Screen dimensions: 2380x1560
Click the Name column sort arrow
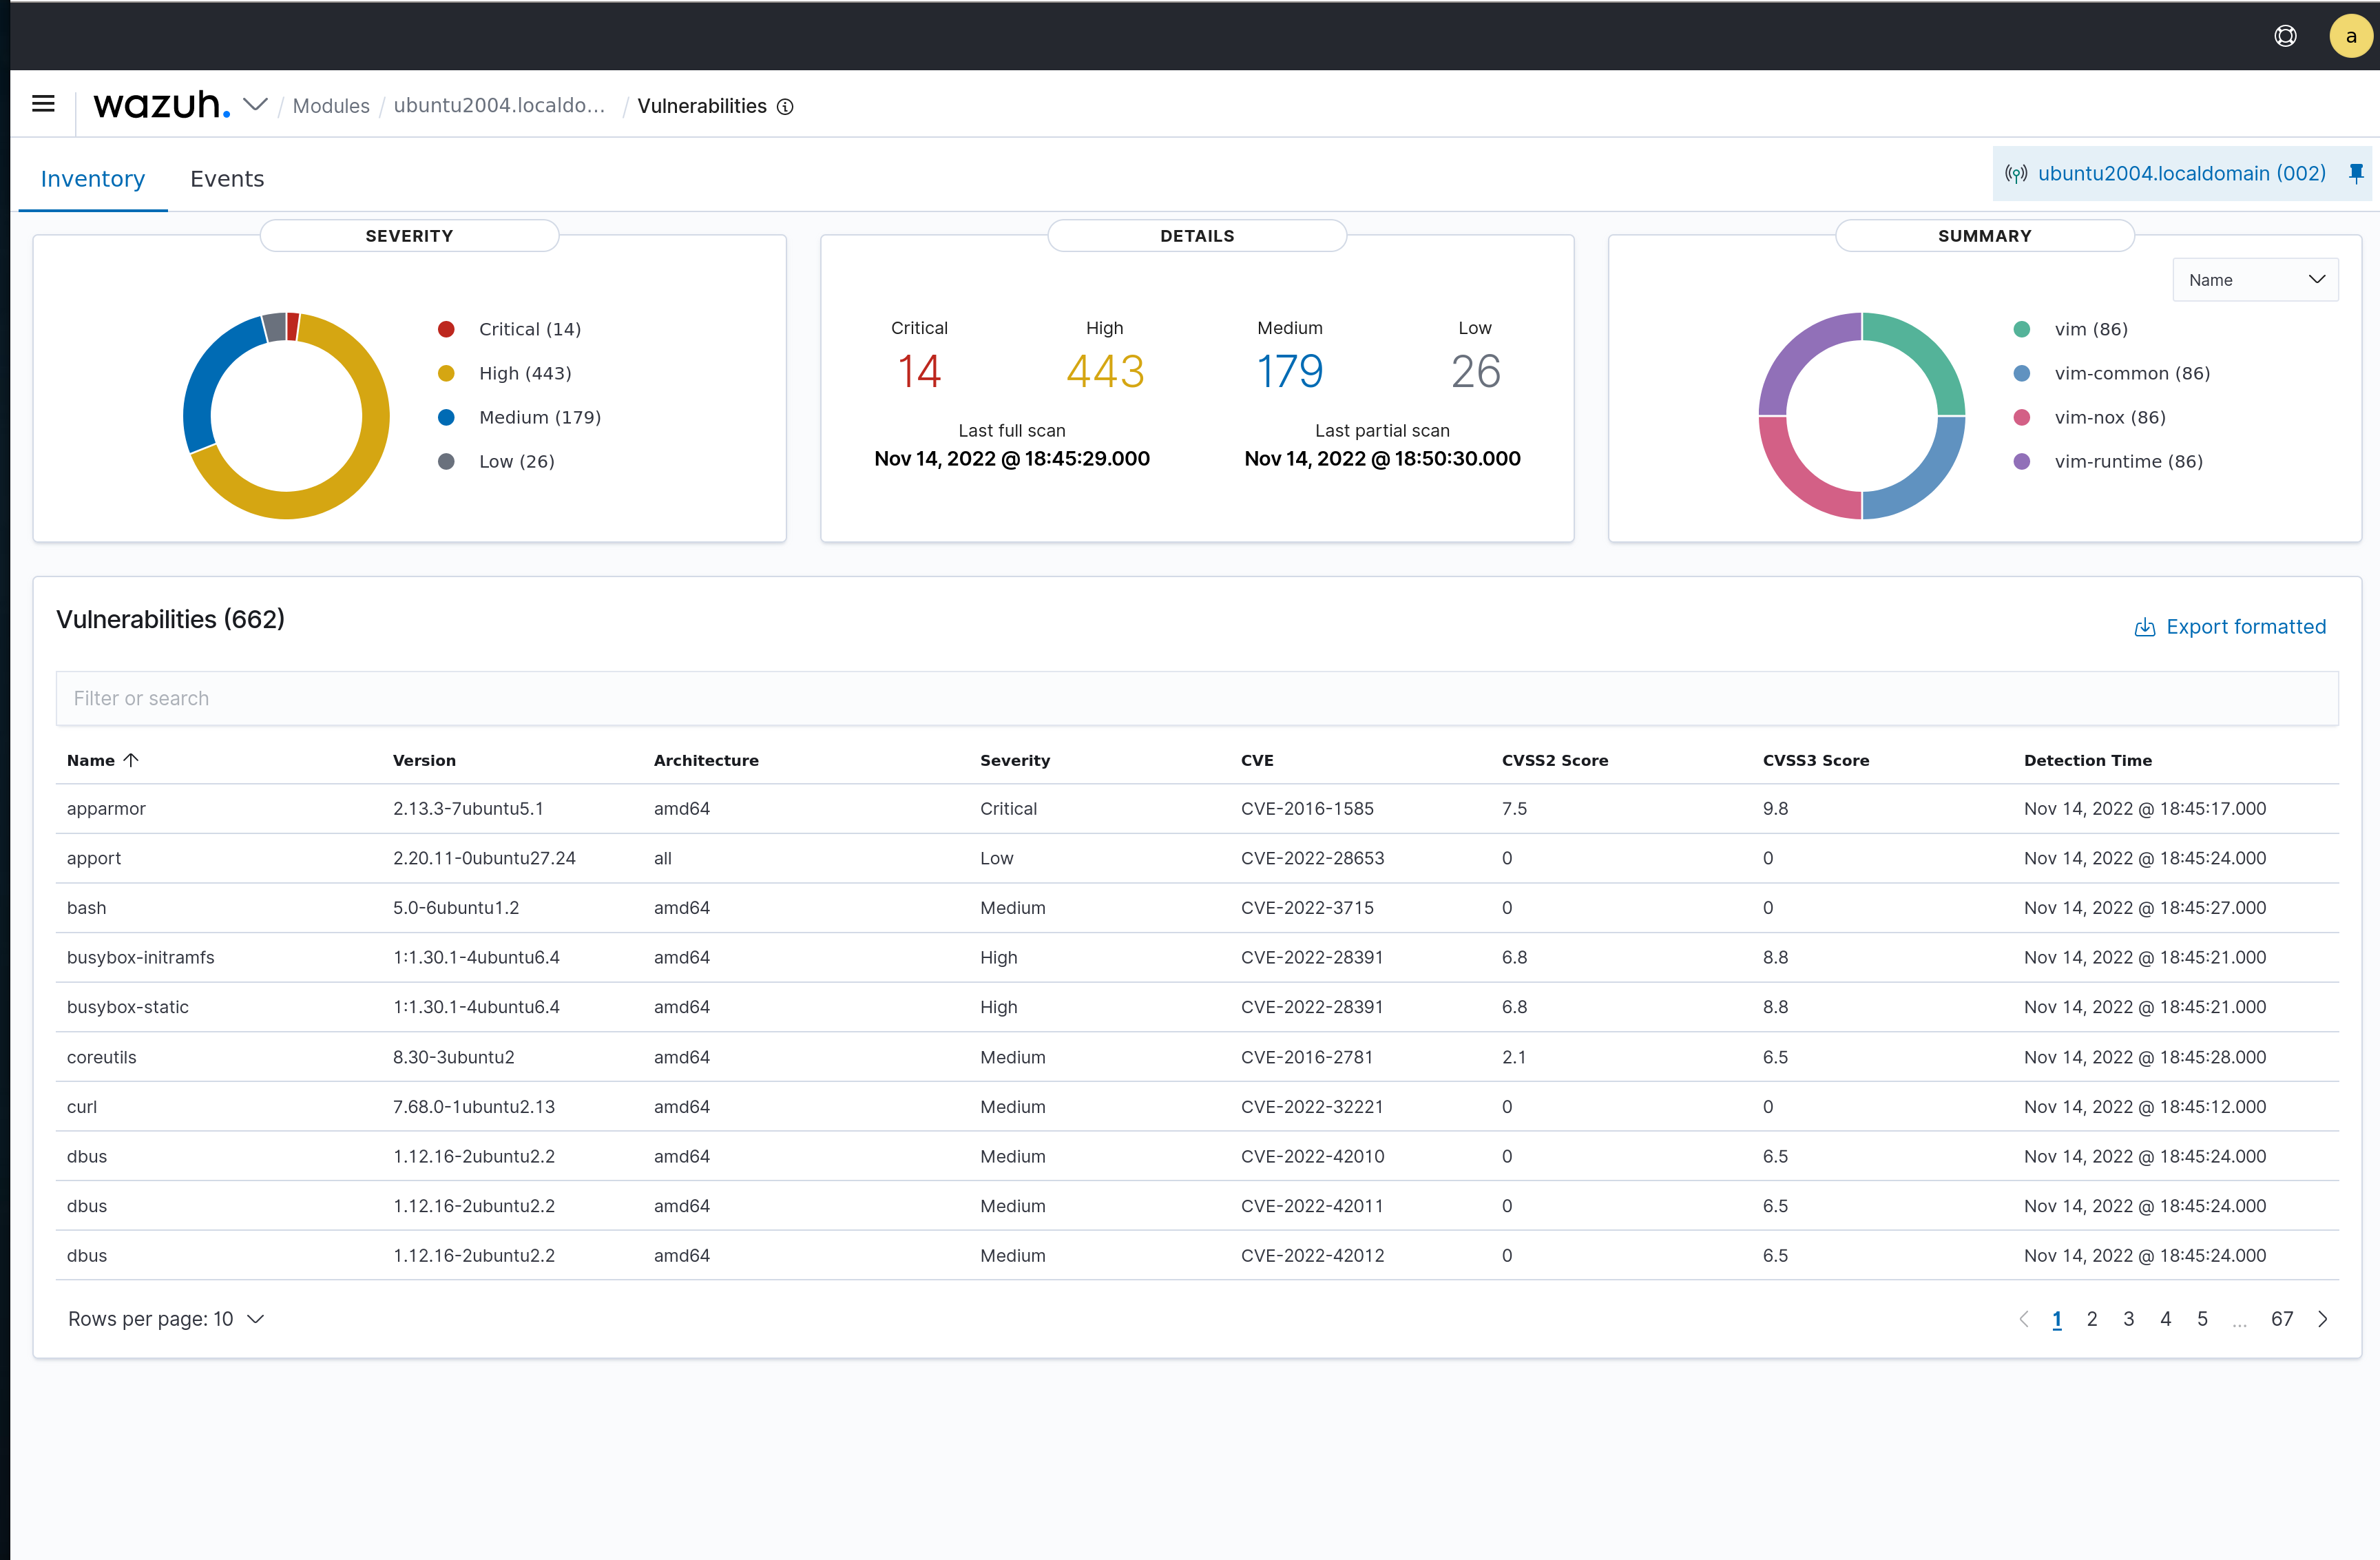131,760
